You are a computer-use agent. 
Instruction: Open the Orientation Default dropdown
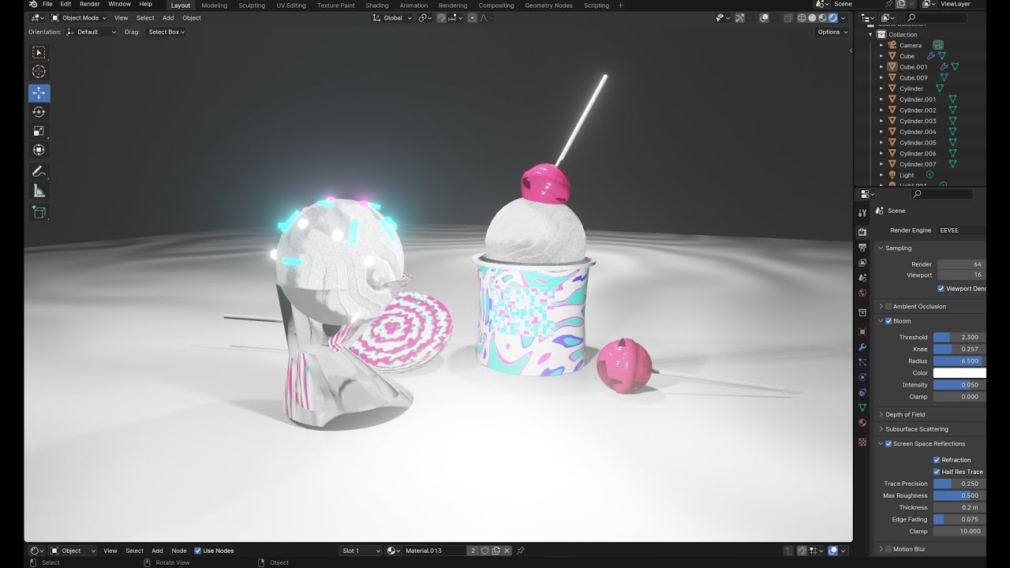[x=92, y=32]
